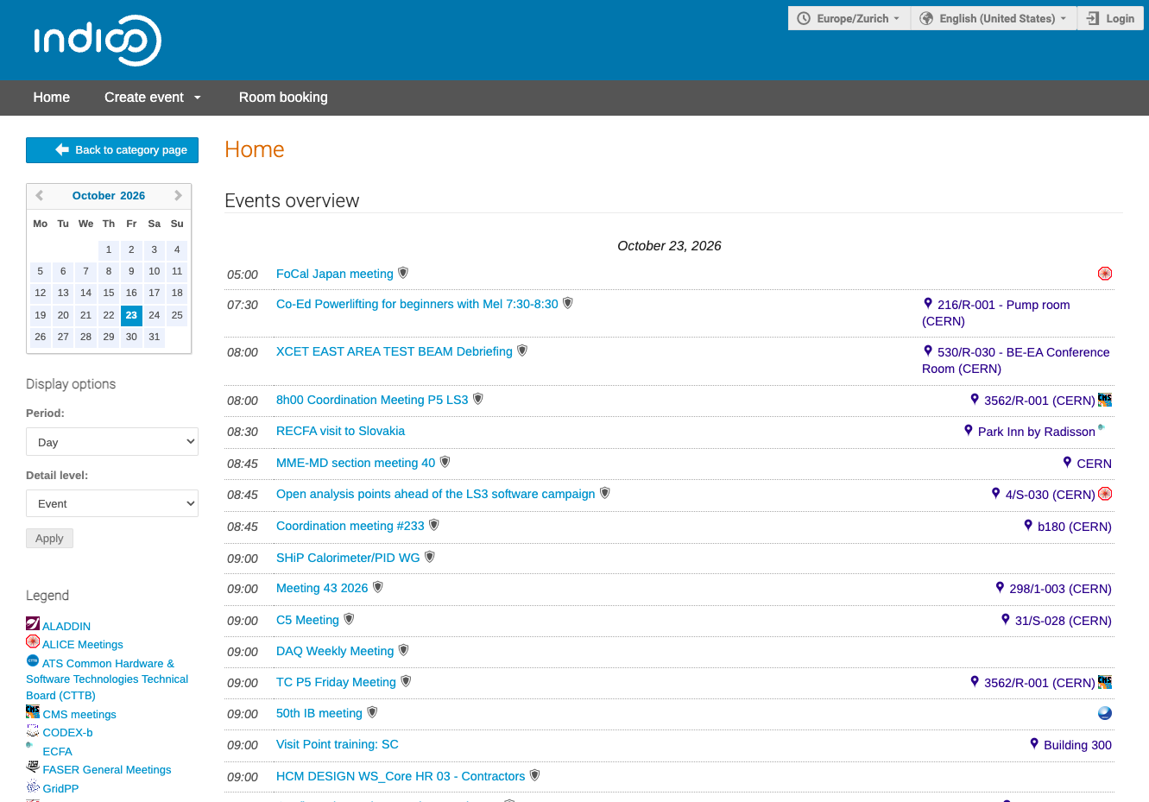This screenshot has height=802, width=1149.
Task: Open the Home menu item
Action: click(x=52, y=98)
